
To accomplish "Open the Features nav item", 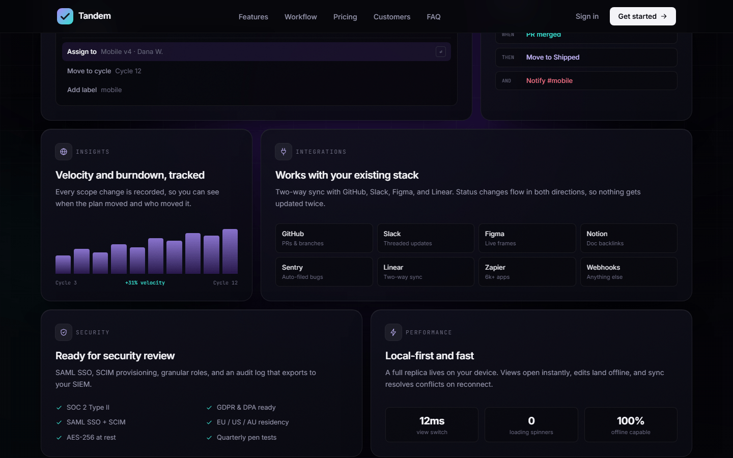I will pyautogui.click(x=253, y=17).
